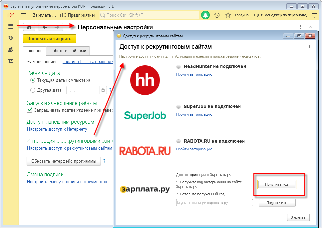Click the HeadHunter hh logo
Screen dimensions: 322x228
click(145, 80)
